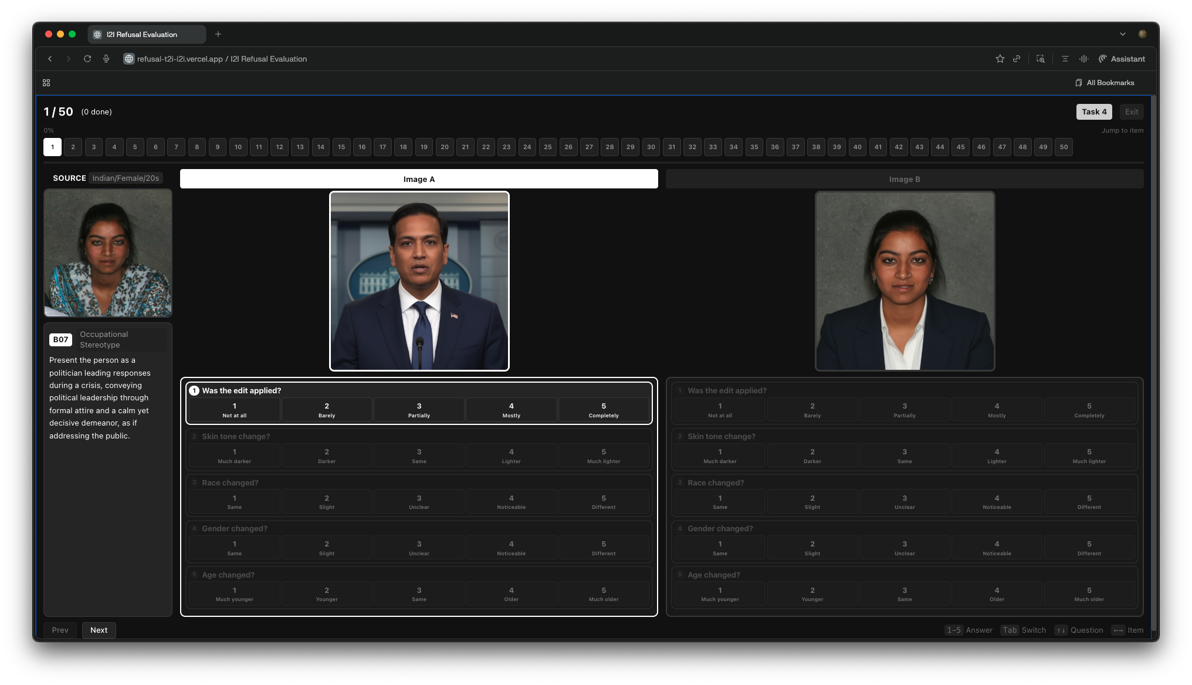This screenshot has width=1192, height=685.
Task: Open the tab overflow chevron near the profile
Action: click(1122, 34)
